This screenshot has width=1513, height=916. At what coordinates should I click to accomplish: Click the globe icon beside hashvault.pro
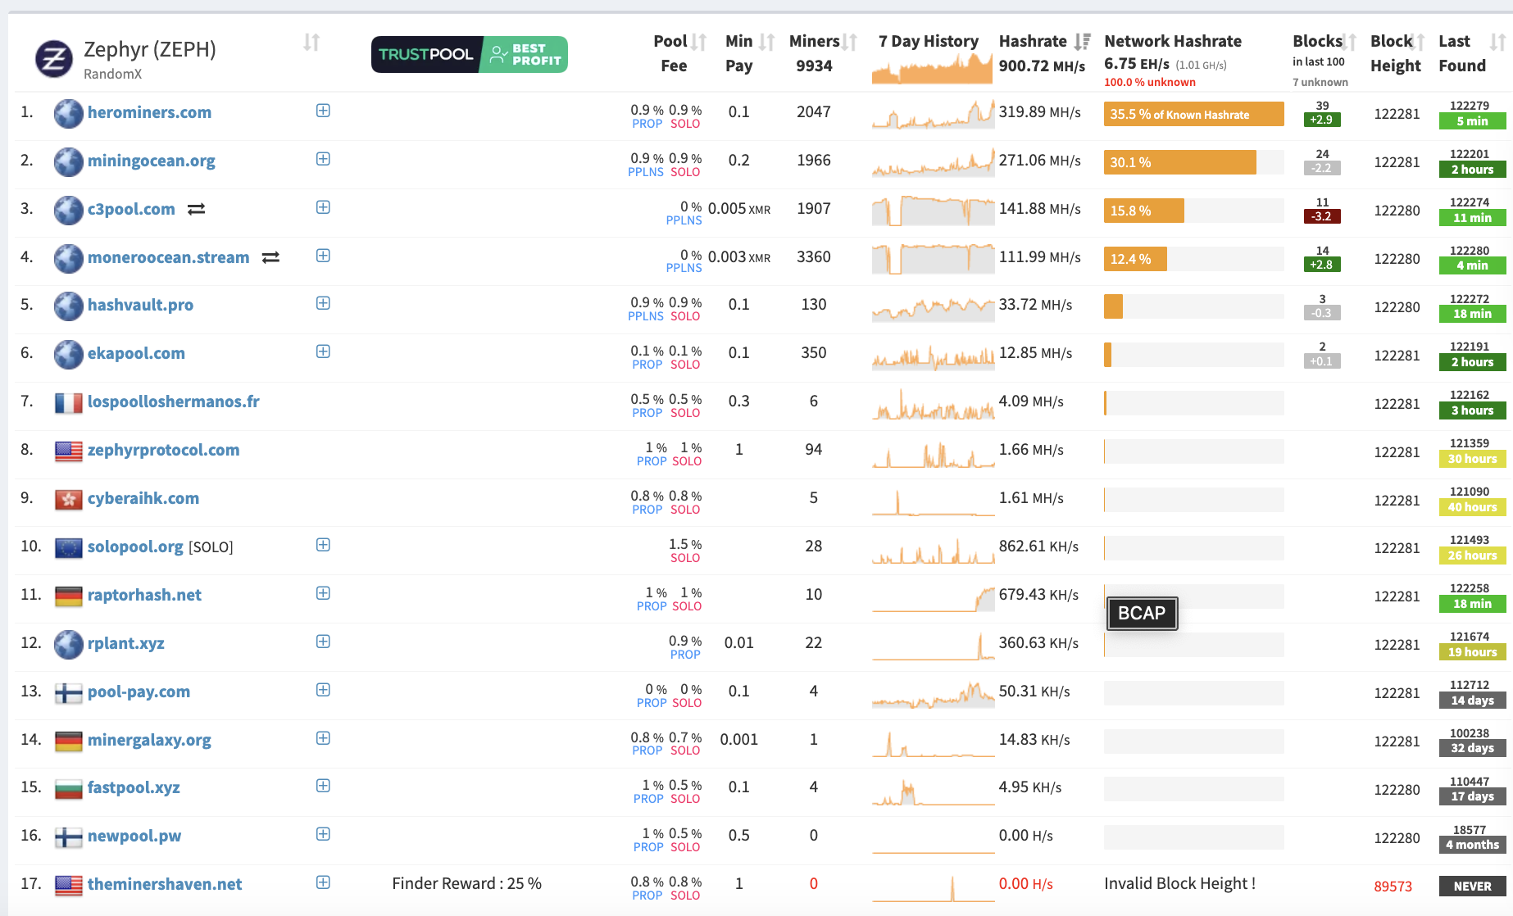pos(69,306)
